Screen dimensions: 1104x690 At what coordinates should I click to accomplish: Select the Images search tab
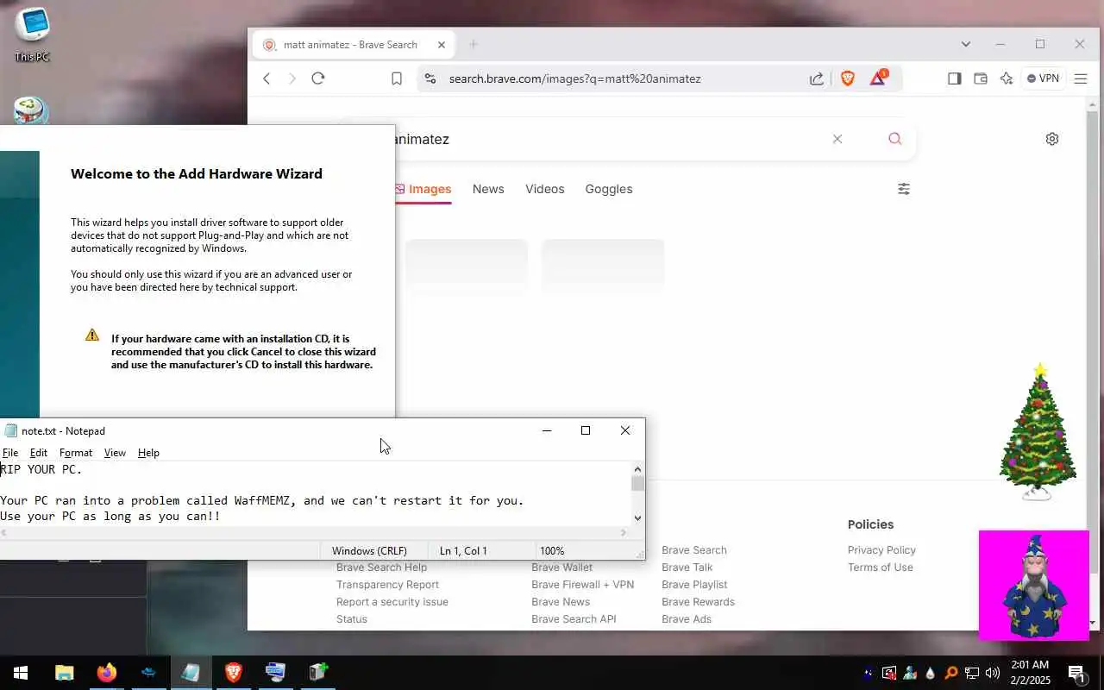(423, 189)
